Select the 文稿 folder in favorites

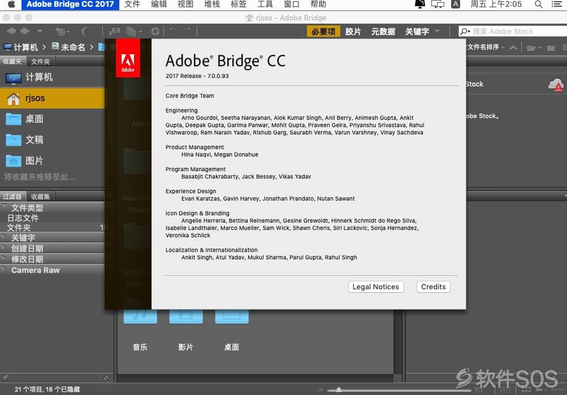click(53, 140)
